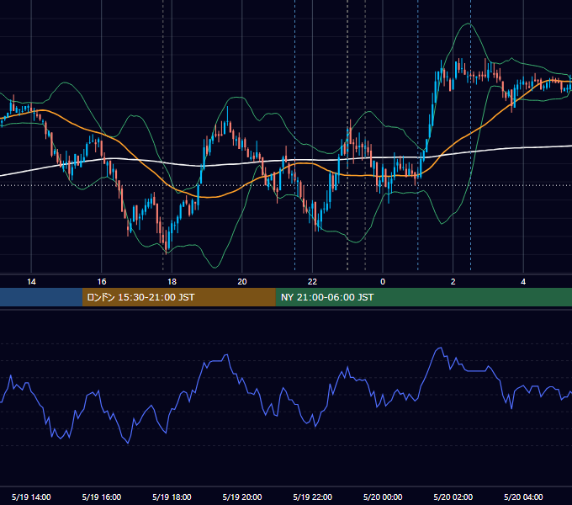
Task: Click the 2 hour label on price chart axis
Action: (x=453, y=282)
